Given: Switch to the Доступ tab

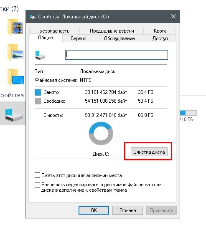Looking at the screenshot, I should tap(160, 38).
